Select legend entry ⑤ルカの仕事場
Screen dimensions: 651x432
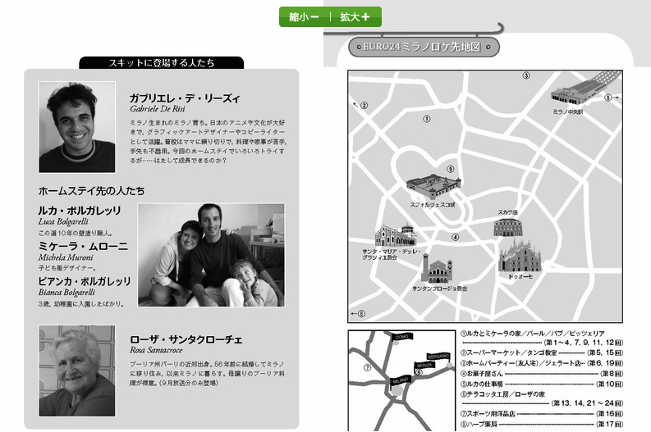tap(482, 384)
